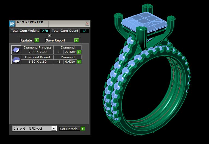Viewport: 209px width, 144px height.
Task: Select the Total Gem Weight value field
Action: pos(45,31)
